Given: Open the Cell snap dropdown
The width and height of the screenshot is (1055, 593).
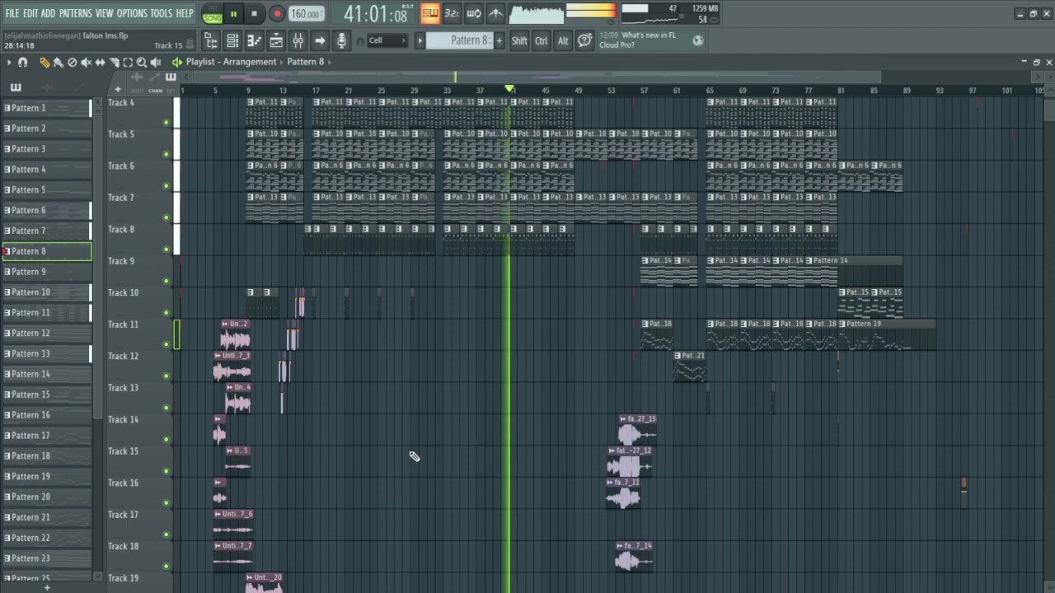Looking at the screenshot, I should [x=386, y=40].
